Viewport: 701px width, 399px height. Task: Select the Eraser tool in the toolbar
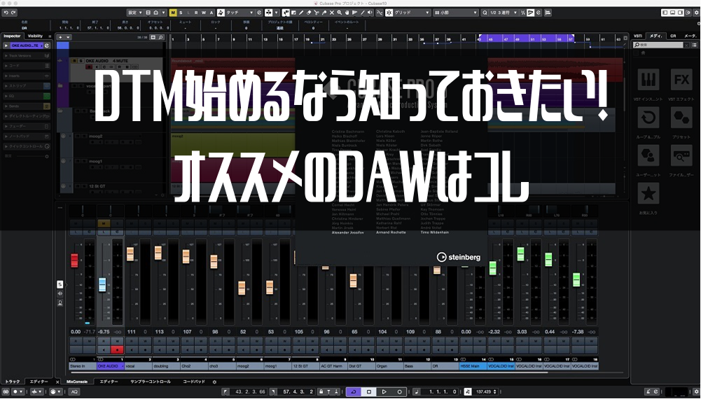[x=308, y=13]
